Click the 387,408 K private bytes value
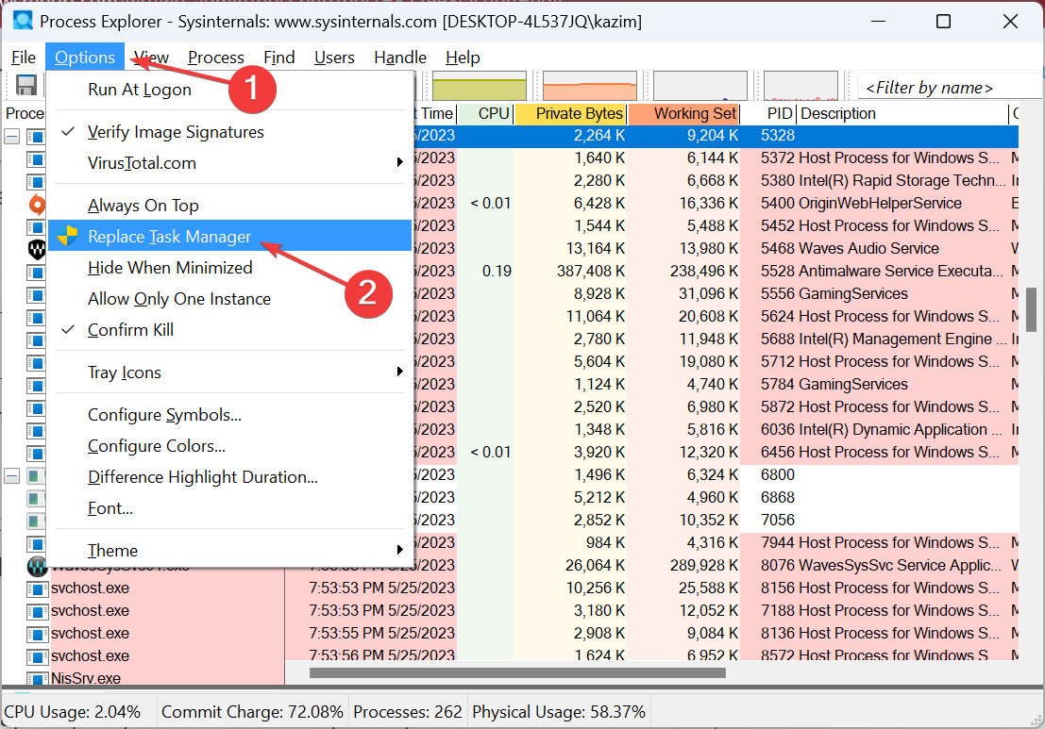 (x=591, y=272)
